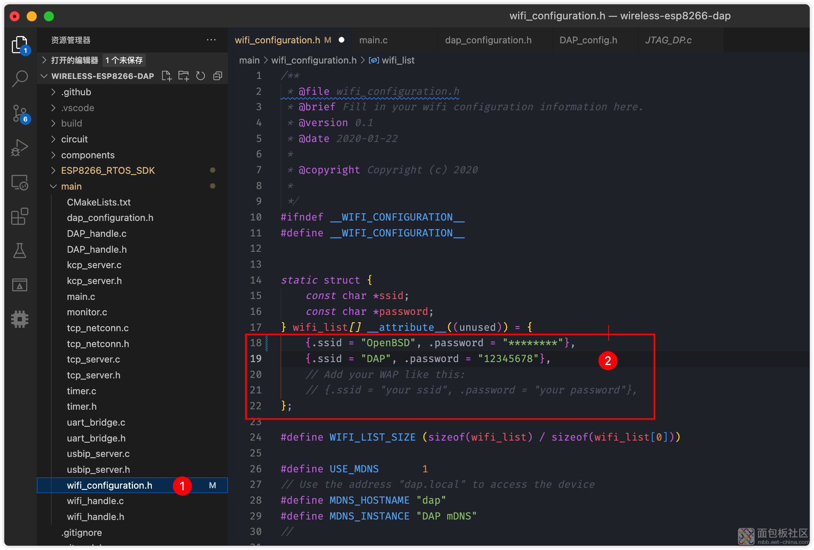Expand the circuit folder
The image size is (814, 550).
[x=53, y=139]
